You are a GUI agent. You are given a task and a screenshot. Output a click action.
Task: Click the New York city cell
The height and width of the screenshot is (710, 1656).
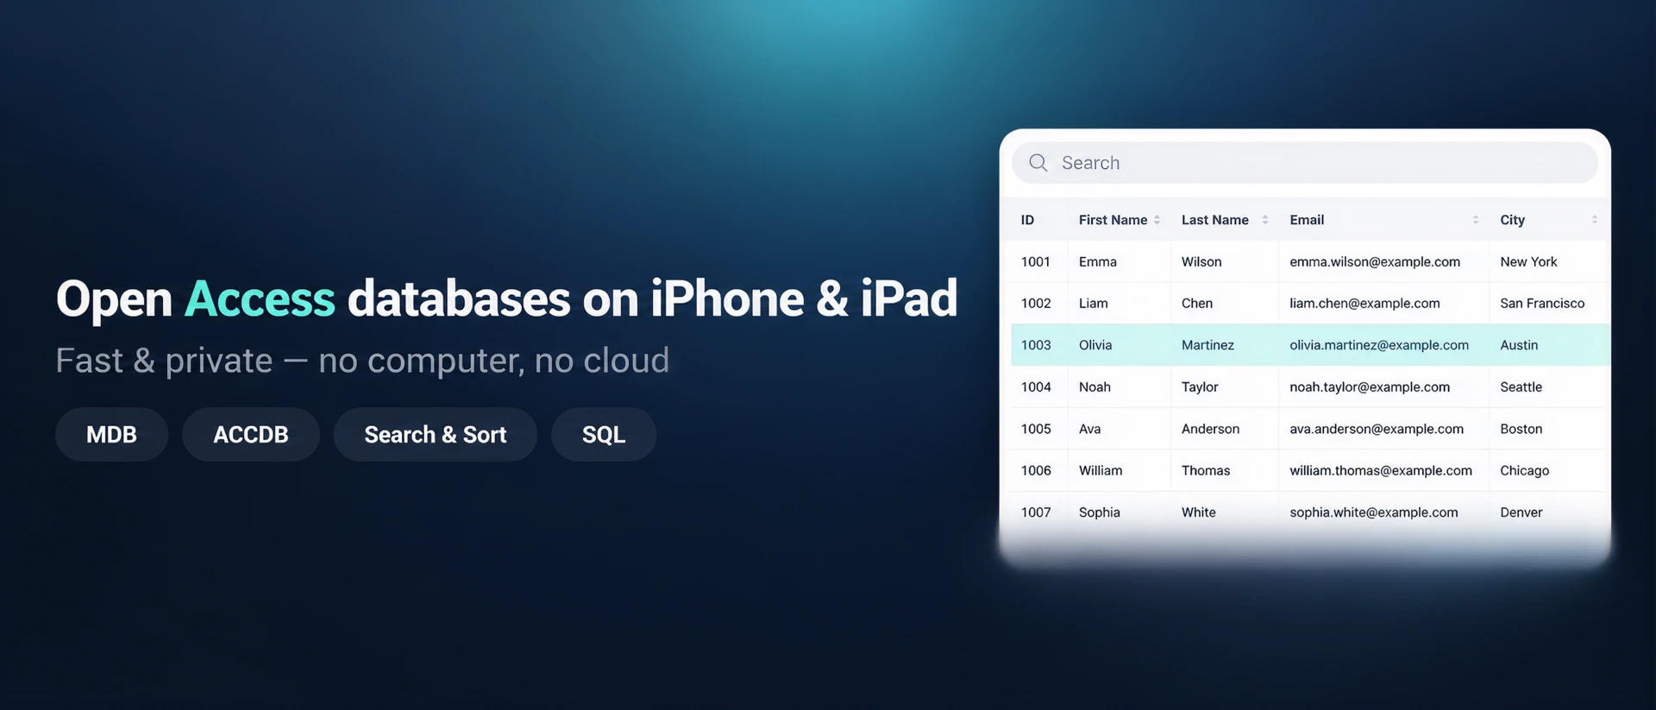pyautogui.click(x=1528, y=261)
